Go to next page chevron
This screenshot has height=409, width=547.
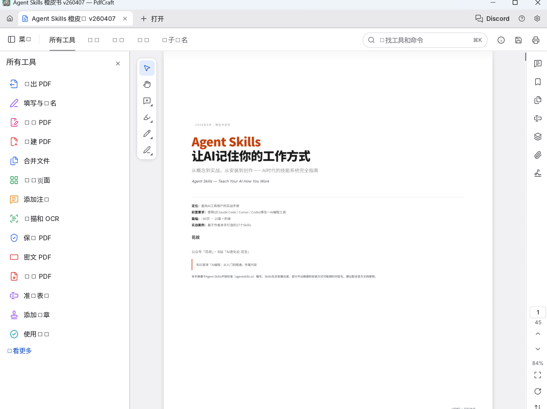[538, 349]
